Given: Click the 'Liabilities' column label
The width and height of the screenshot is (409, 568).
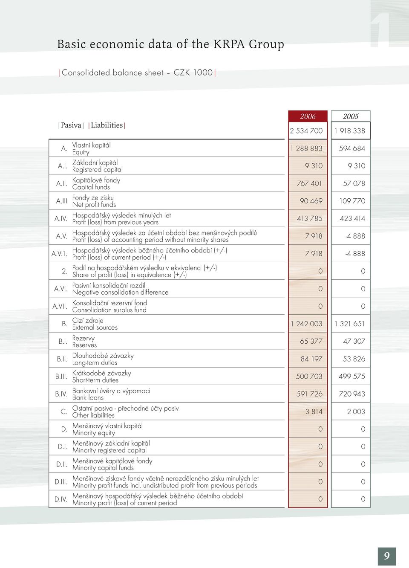Looking at the screenshot, I should pyautogui.click(x=107, y=125).
